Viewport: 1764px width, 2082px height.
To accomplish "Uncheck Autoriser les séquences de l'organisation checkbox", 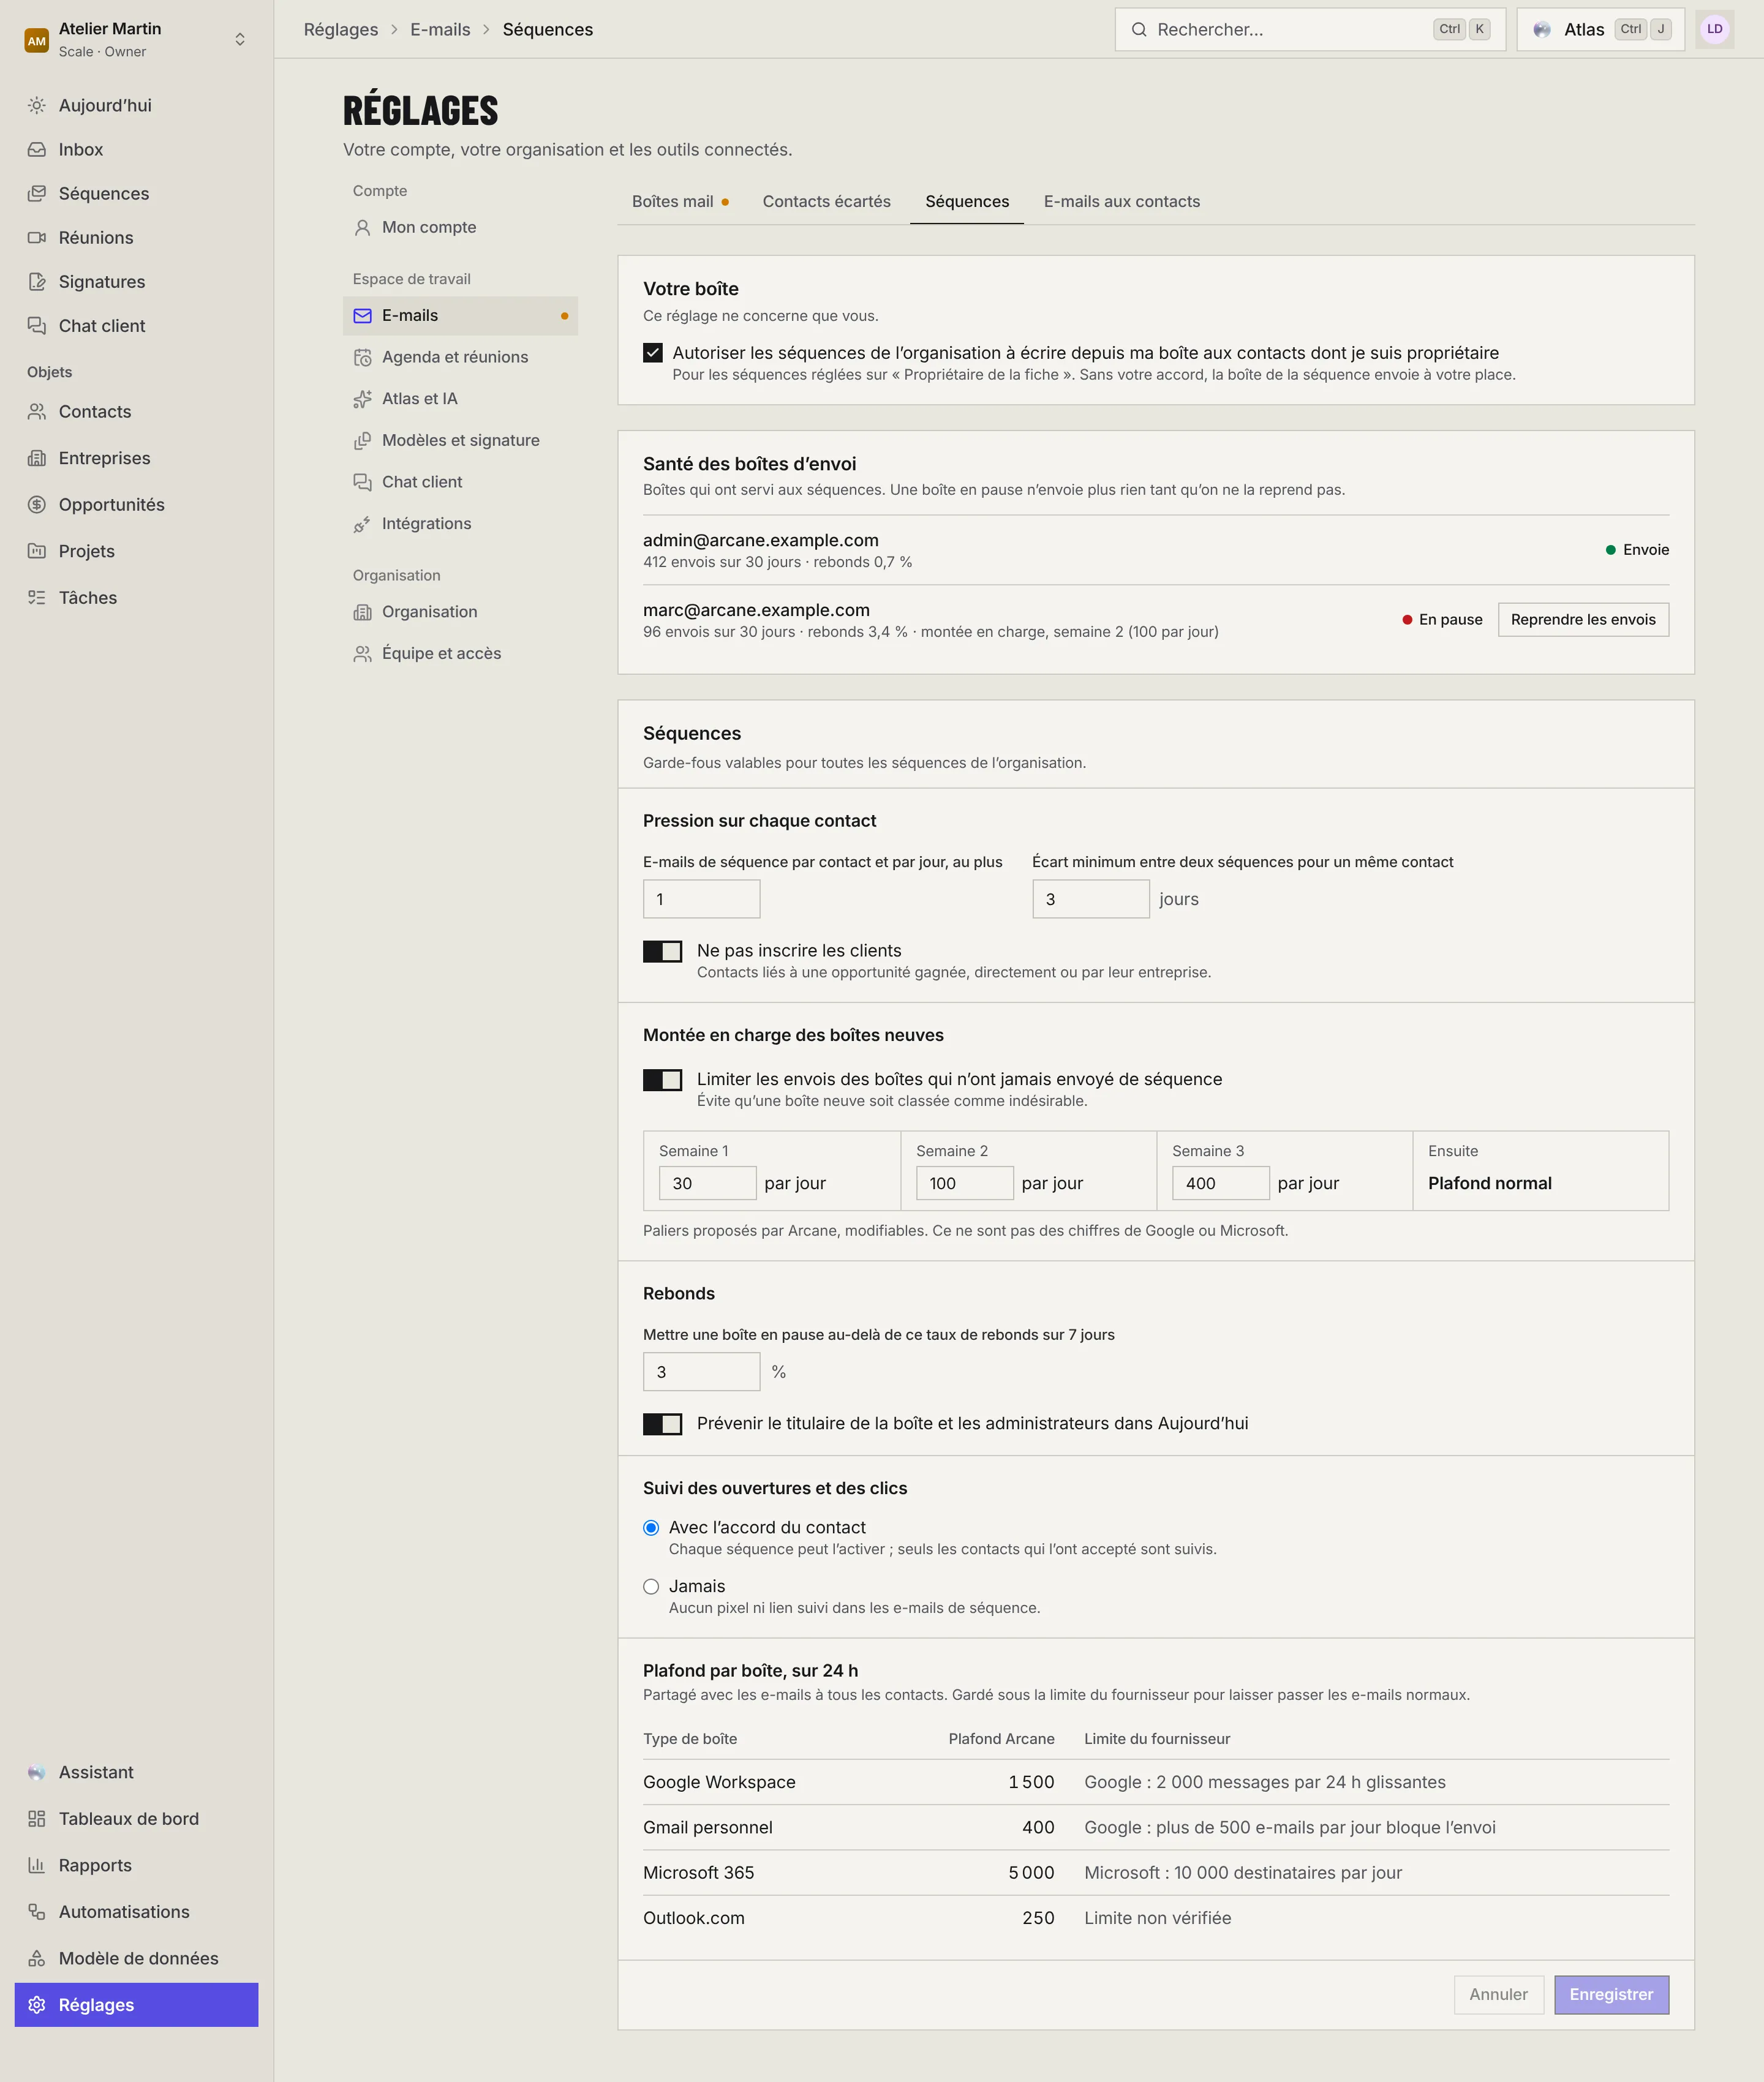I will 653,353.
